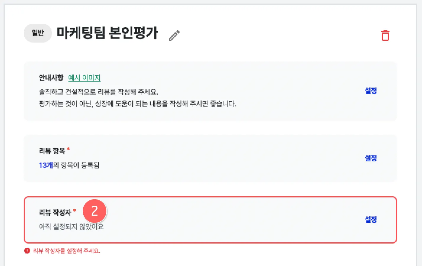
Task: Click the red number 2 step badge
Action: click(95, 211)
